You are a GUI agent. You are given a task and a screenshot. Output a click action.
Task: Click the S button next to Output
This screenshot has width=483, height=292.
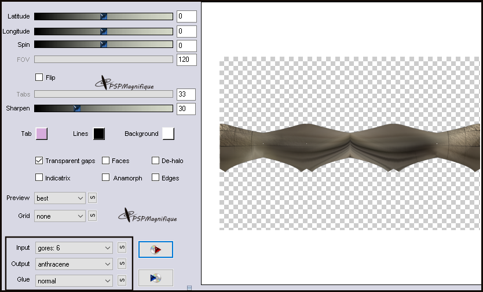pyautogui.click(x=122, y=264)
